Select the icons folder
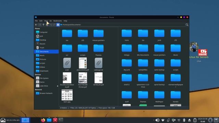This screenshot has width=219, height=123. click(127, 33)
